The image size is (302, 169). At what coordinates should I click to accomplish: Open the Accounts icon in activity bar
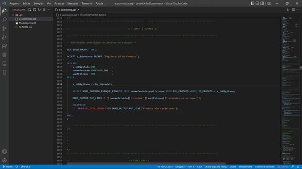(4, 152)
